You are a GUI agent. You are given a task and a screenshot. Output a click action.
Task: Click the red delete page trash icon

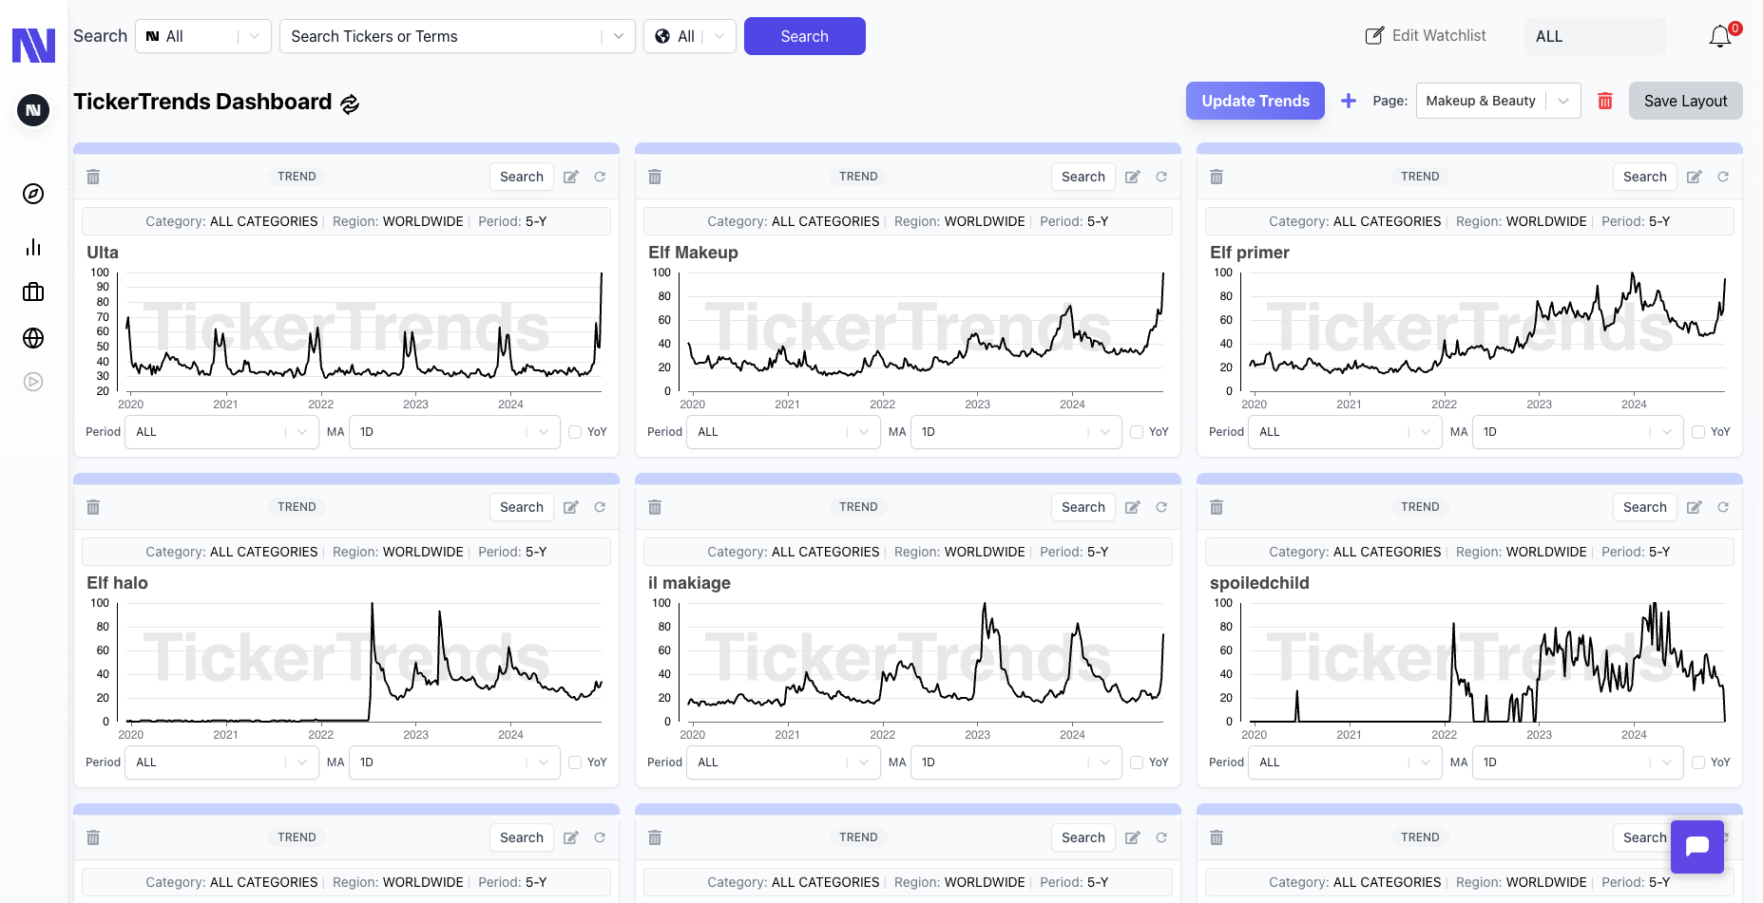click(x=1605, y=101)
